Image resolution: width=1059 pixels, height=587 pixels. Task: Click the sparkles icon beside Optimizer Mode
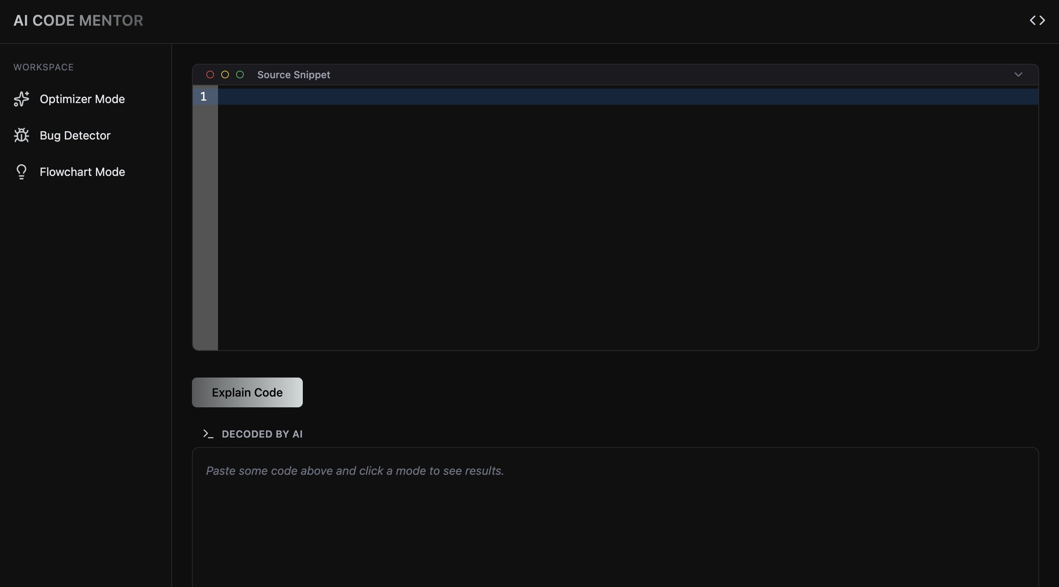(x=22, y=99)
